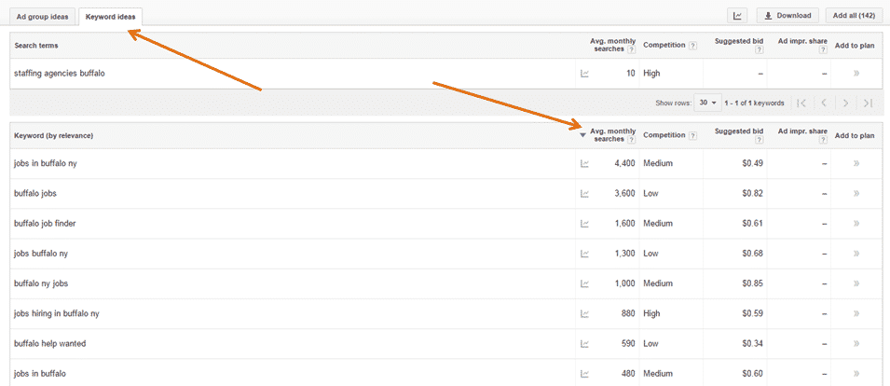This screenshot has width=890, height=386.
Task: Select keyword text buffalo ny jobs
Action: tap(41, 283)
